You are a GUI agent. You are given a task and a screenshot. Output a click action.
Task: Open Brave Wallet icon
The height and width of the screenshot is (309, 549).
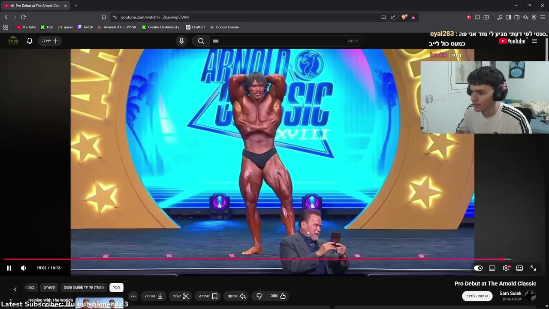click(x=517, y=17)
